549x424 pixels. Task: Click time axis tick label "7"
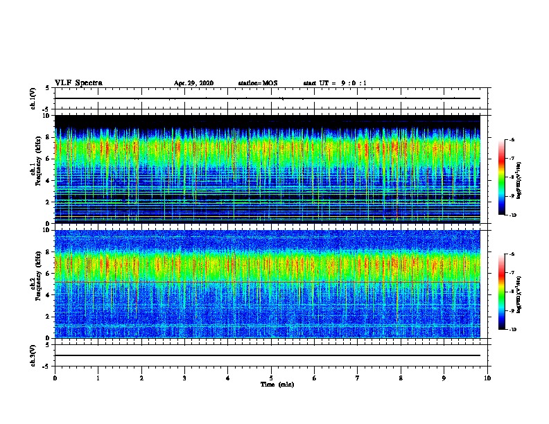coord(358,378)
